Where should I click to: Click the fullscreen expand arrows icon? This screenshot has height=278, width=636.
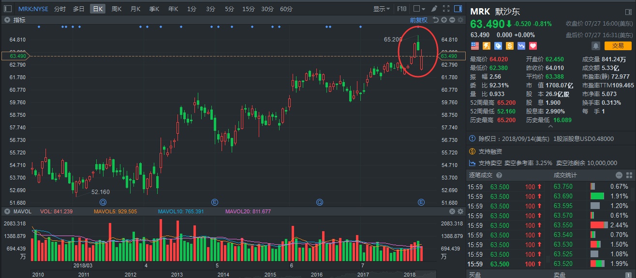[446, 9]
